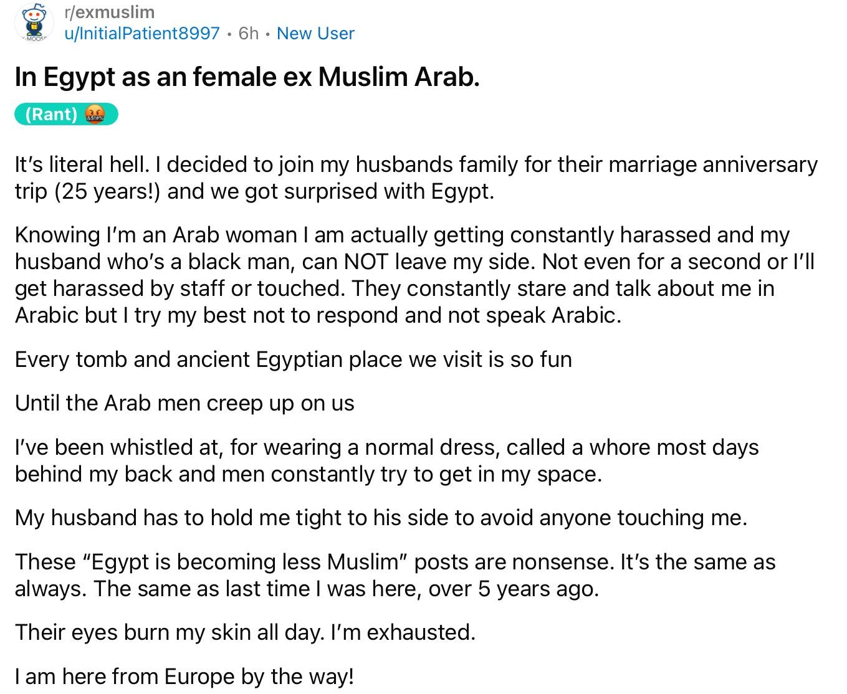
Task: Click the paragraph starting "Knowing I'm an Arab woman"
Action: (414, 275)
